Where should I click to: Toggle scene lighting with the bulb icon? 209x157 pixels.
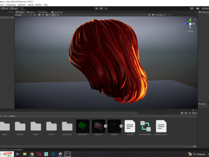pos(39,15)
